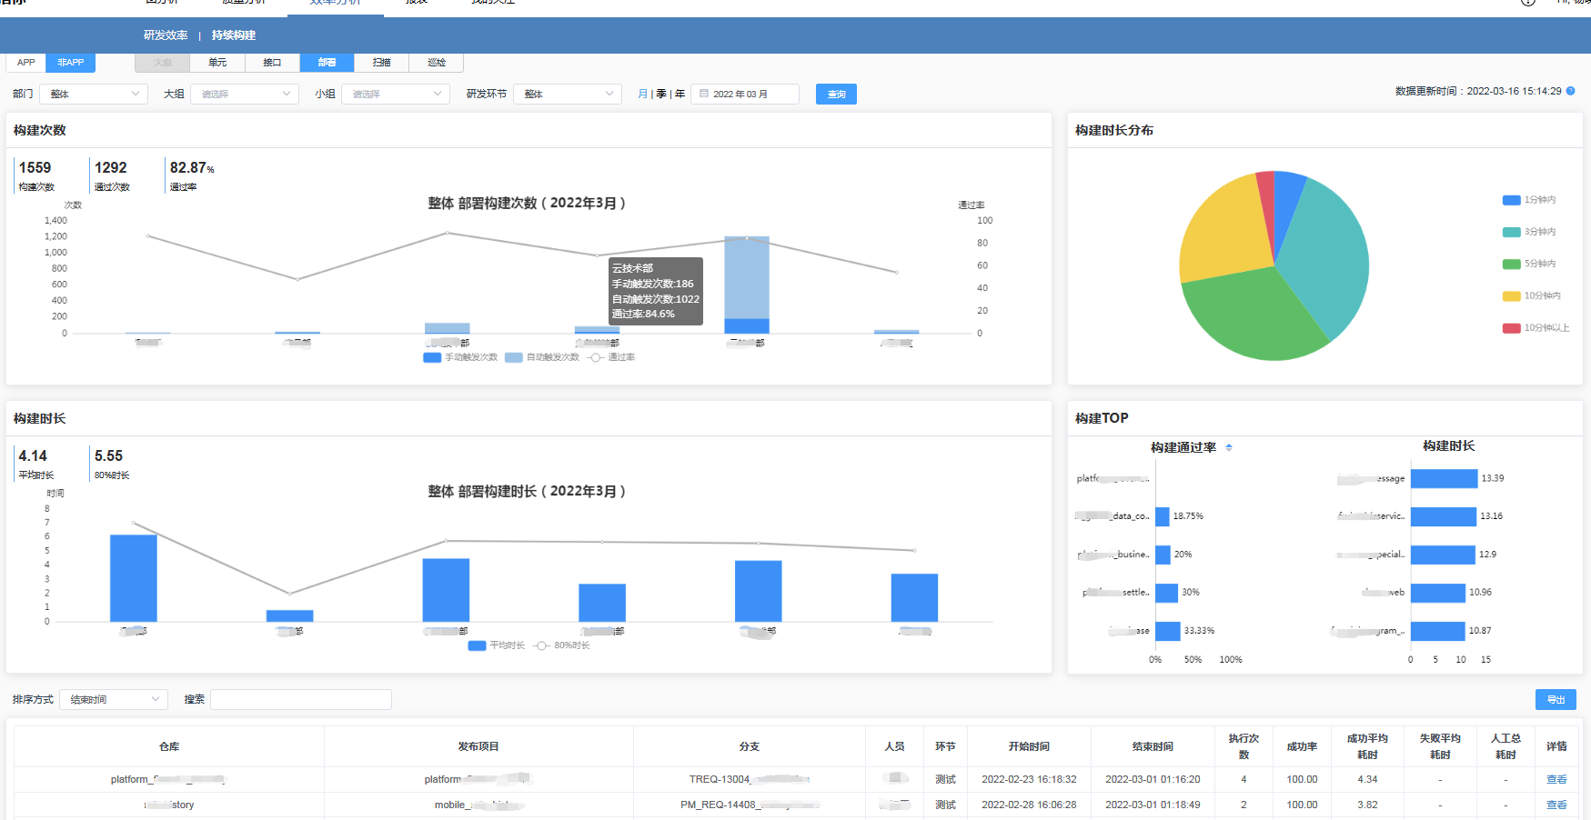The width and height of the screenshot is (1591, 820).
Task: Click the 开始时间 column header
Action: click(x=1029, y=746)
